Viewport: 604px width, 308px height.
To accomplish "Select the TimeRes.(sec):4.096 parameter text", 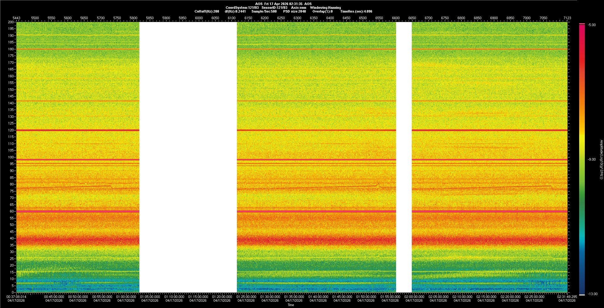I will pyautogui.click(x=356, y=11).
